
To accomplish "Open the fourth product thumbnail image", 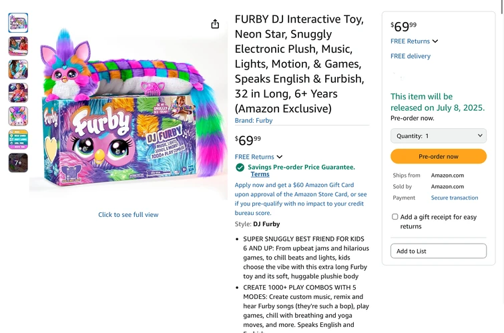I will (18, 93).
